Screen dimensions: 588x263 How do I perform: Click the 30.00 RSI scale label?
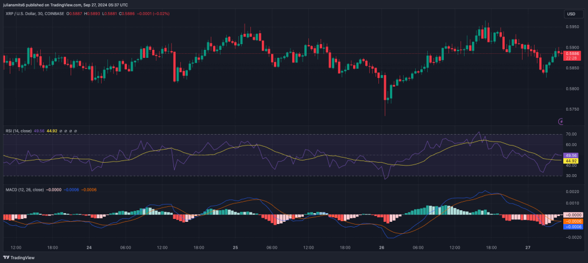tap(571, 175)
